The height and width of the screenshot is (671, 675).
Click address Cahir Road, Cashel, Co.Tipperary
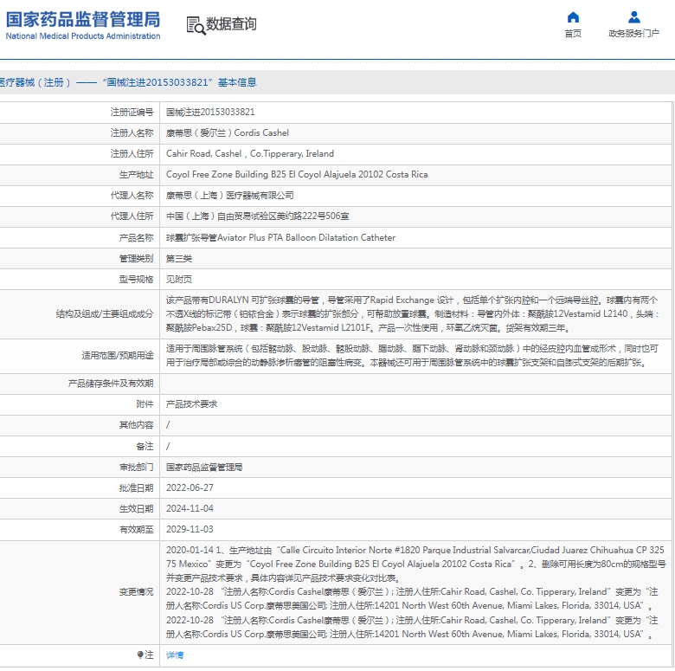250,154
